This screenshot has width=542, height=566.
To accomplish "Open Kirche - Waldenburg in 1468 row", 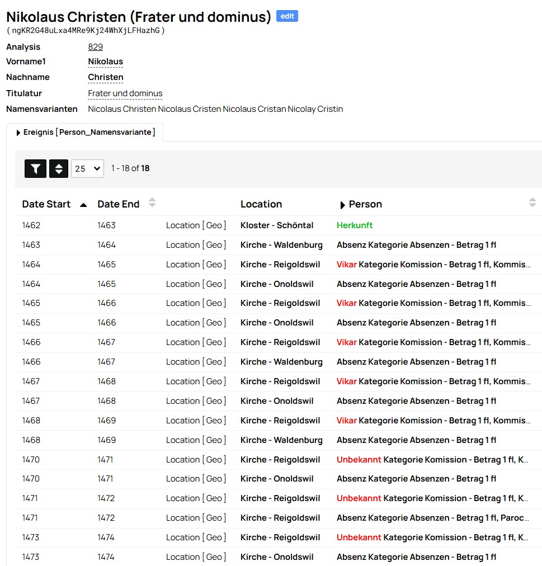I will click(x=282, y=440).
